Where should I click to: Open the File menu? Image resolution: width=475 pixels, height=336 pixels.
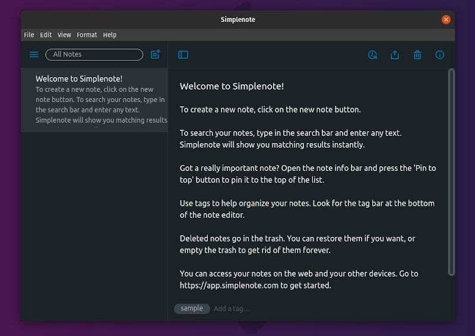(29, 35)
